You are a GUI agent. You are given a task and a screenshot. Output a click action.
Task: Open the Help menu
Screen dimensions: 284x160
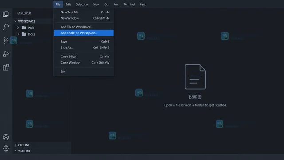pos(143,4)
